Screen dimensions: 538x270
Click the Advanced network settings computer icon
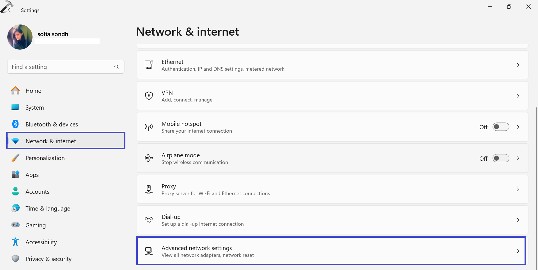point(149,251)
